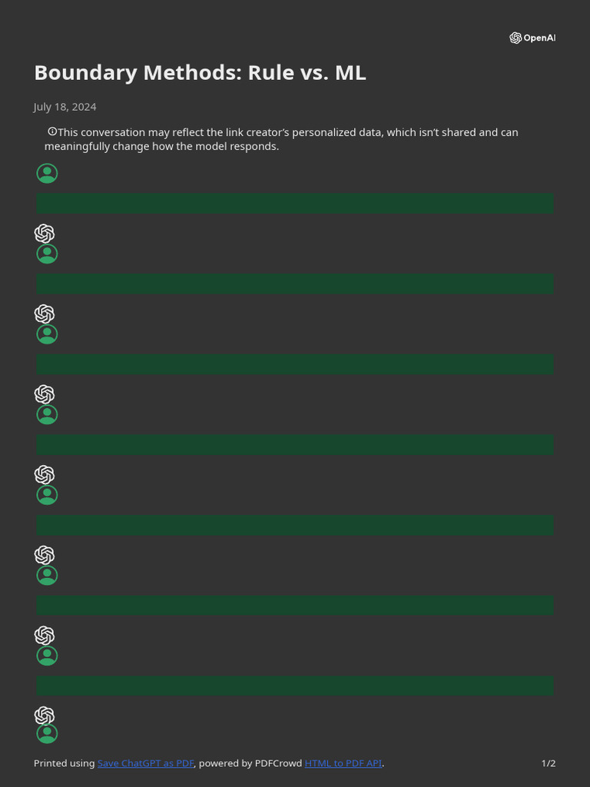Click the last ChatGPT logo icon
Screen dimensions: 590x787
(45, 716)
